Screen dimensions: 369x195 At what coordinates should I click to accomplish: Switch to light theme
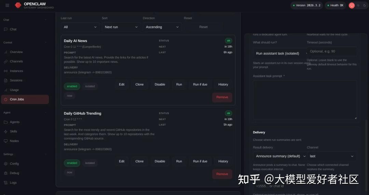click(x=358, y=5)
